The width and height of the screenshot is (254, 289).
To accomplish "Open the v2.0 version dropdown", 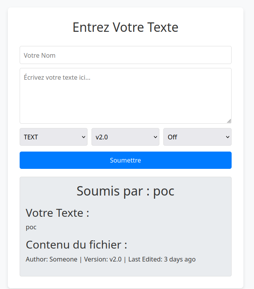I will [125, 137].
